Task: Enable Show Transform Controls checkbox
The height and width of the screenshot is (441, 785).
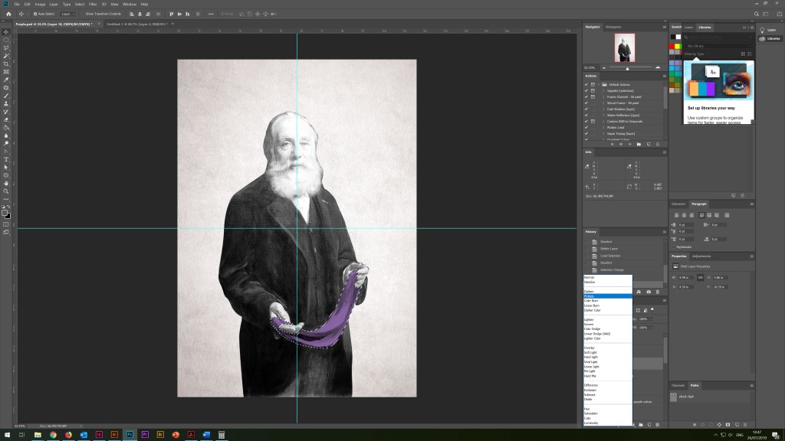Action: point(83,14)
